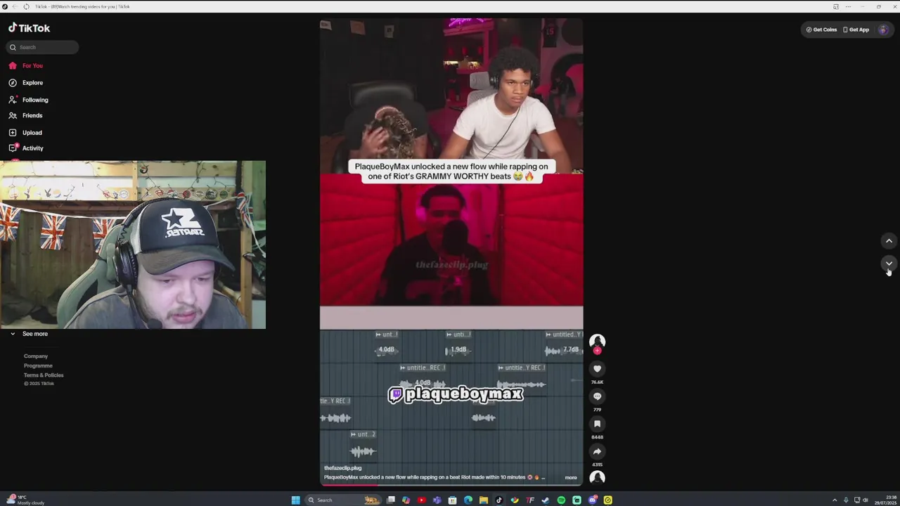Go to the previous video
The height and width of the screenshot is (506, 900).
click(x=889, y=241)
